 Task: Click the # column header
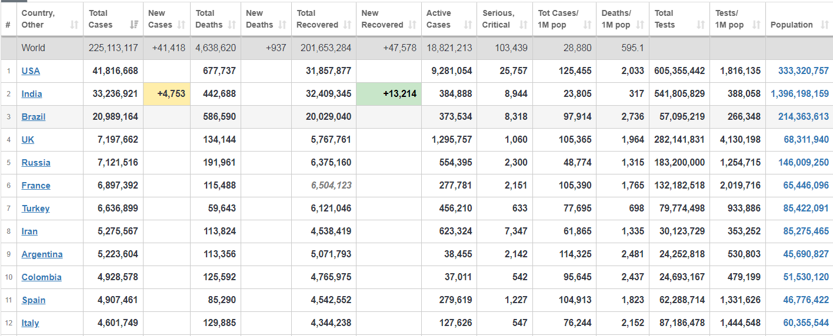(x=8, y=25)
